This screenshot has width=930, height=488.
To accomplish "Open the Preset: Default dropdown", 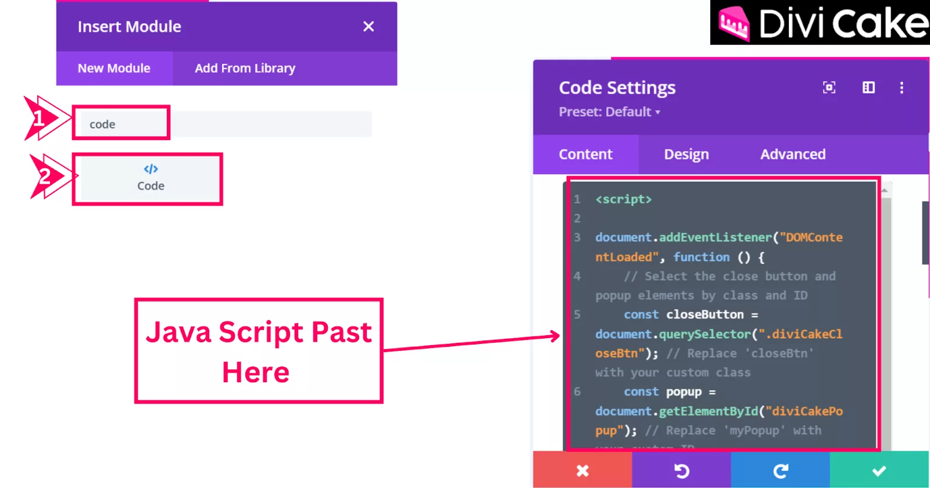I will 609,112.
